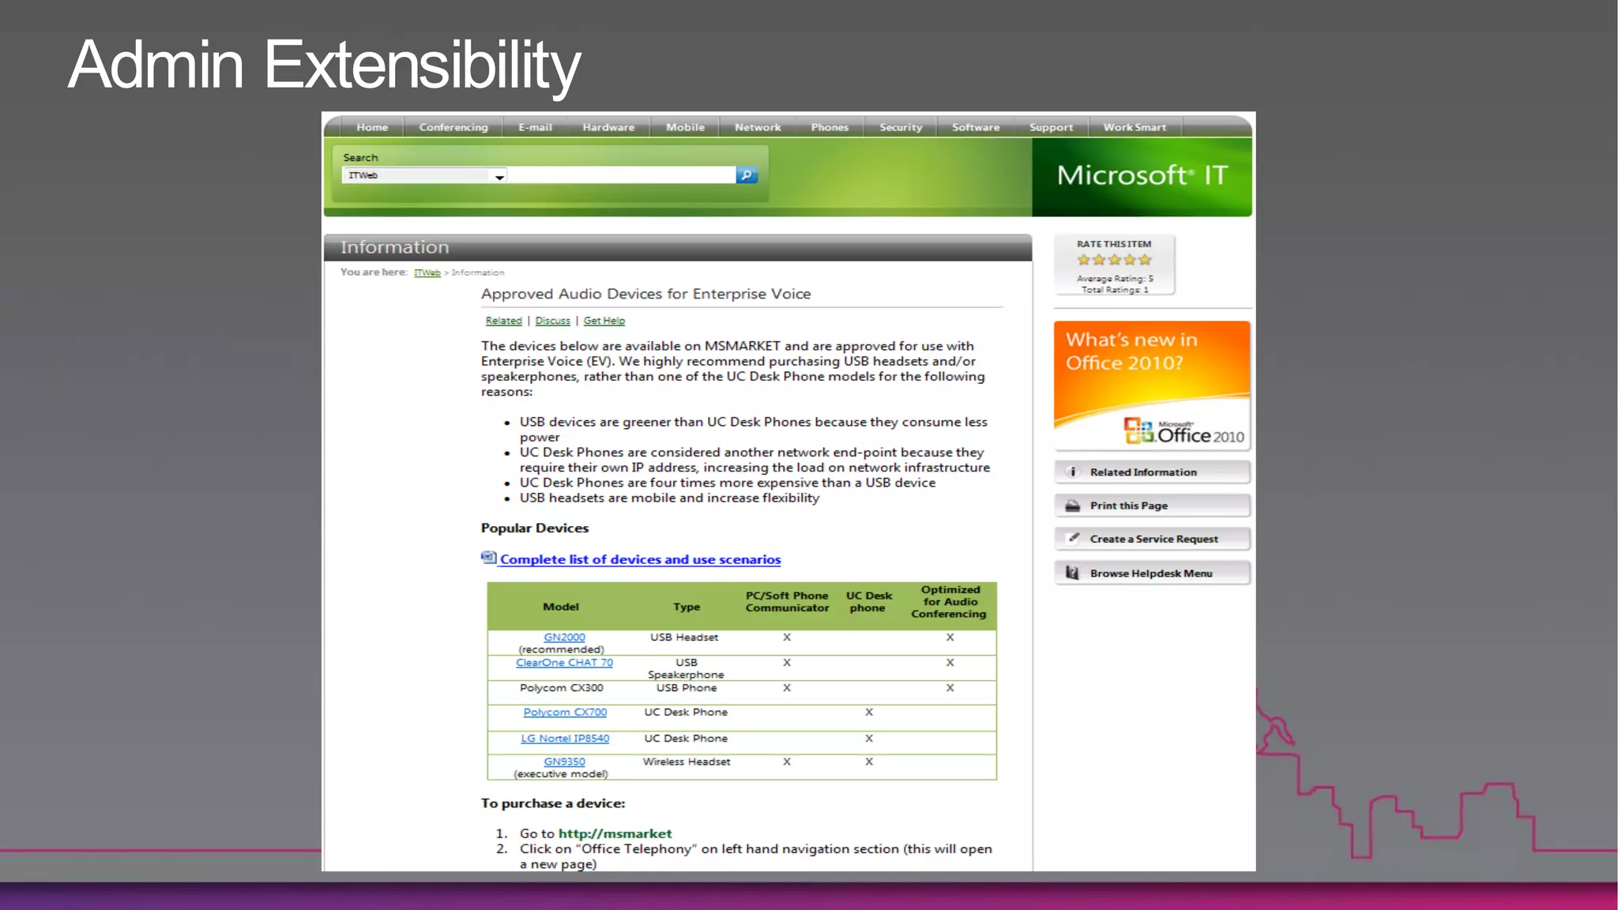Click the Popular Devices heading
Viewport: 1618px width, 910px height.
[535, 528]
